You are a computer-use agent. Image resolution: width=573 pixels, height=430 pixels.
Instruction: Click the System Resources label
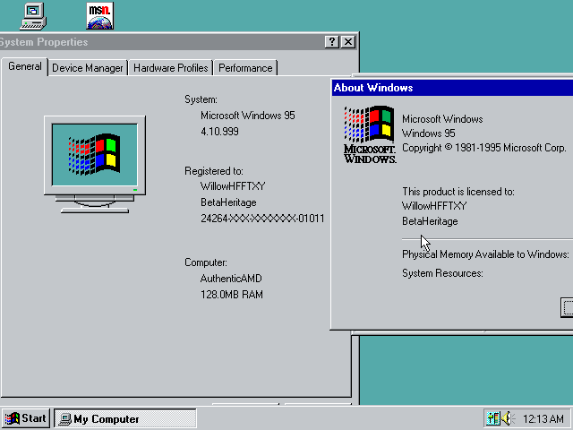pyautogui.click(x=442, y=273)
